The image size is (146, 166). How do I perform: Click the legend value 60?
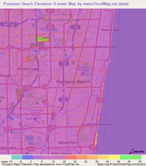pyautogui.click(x=140, y=162)
